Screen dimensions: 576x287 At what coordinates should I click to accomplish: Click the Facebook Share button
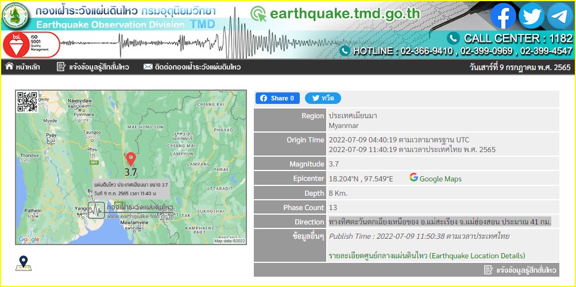277,98
